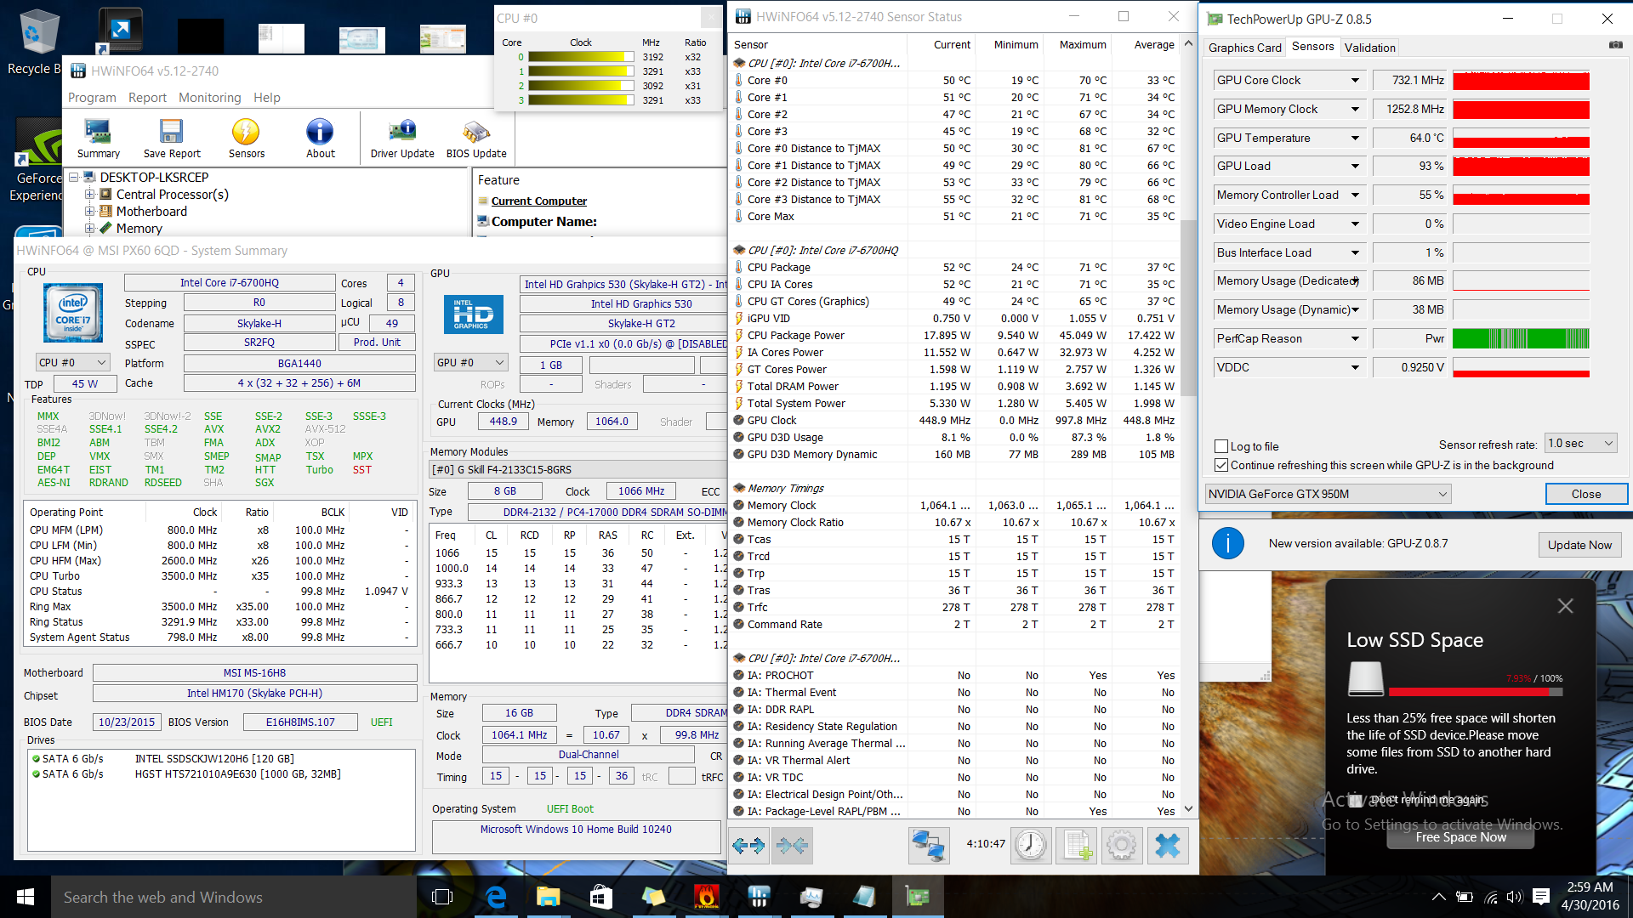
Task: Enable the Log to file checkbox
Action: tap(1221, 446)
